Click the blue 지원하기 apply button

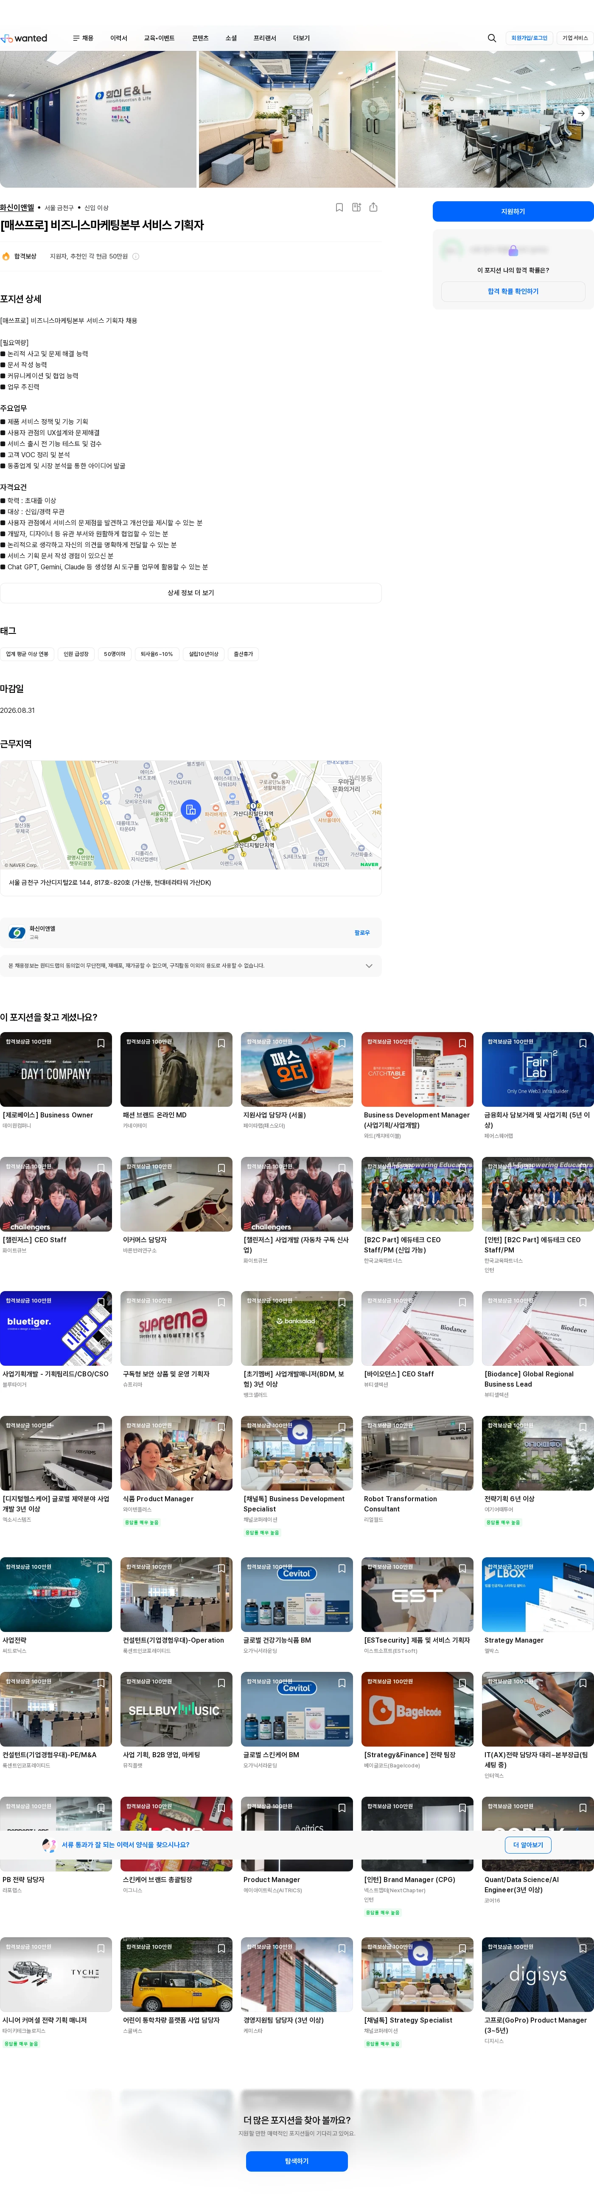pyautogui.click(x=513, y=211)
